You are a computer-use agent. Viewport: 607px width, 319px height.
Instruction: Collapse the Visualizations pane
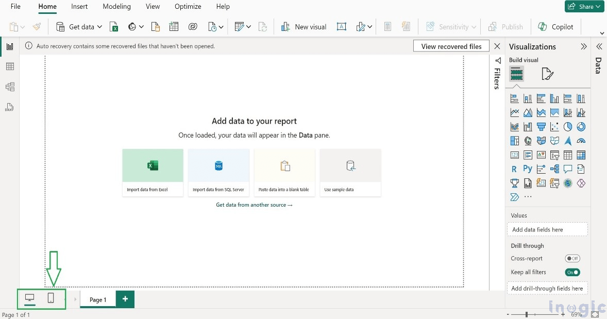click(x=584, y=46)
